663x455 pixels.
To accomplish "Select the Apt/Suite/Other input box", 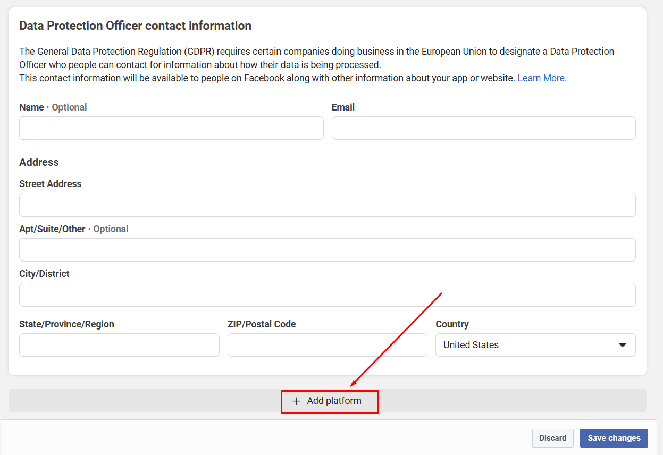I will click(x=328, y=250).
